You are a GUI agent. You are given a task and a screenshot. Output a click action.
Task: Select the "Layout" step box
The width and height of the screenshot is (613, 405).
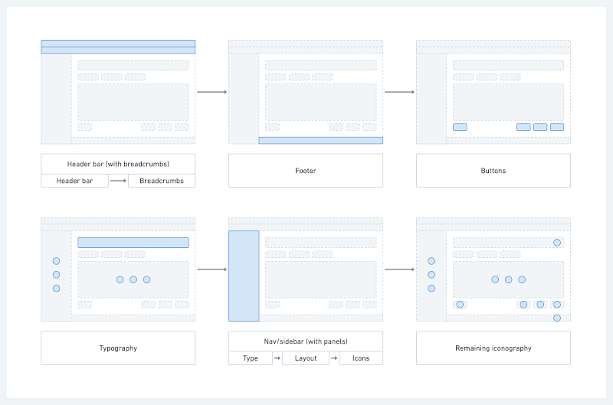[306, 358]
